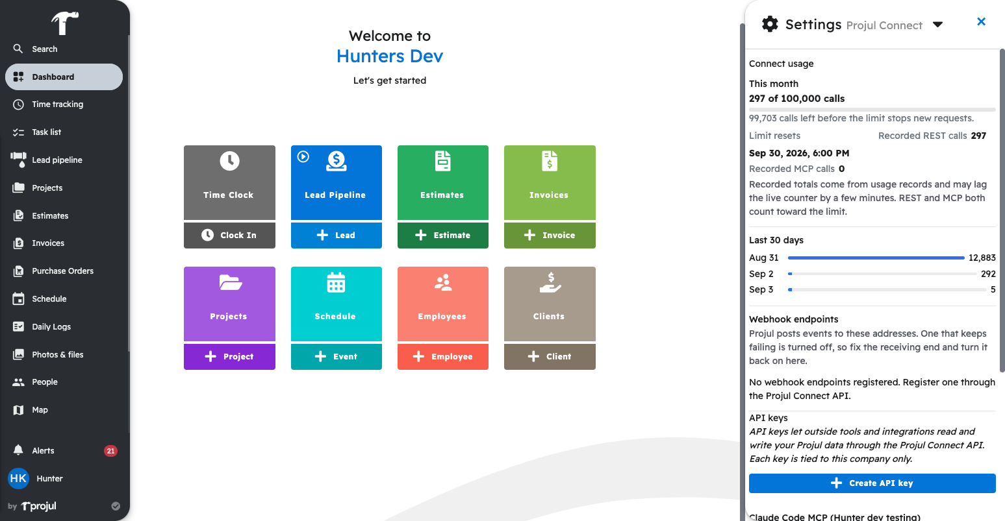Click the + Employee button
1005x521 pixels.
(x=442, y=357)
